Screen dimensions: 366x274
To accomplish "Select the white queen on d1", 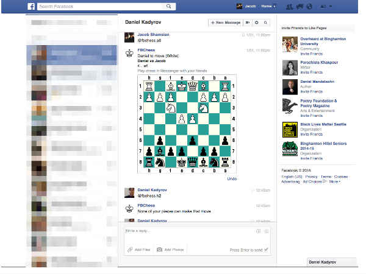I will 193,86.
